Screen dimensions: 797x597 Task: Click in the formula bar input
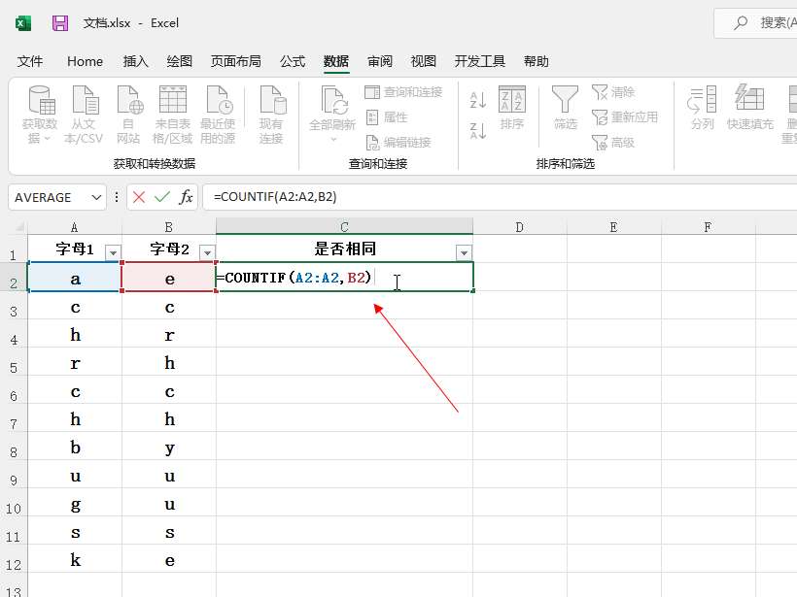tap(501, 197)
